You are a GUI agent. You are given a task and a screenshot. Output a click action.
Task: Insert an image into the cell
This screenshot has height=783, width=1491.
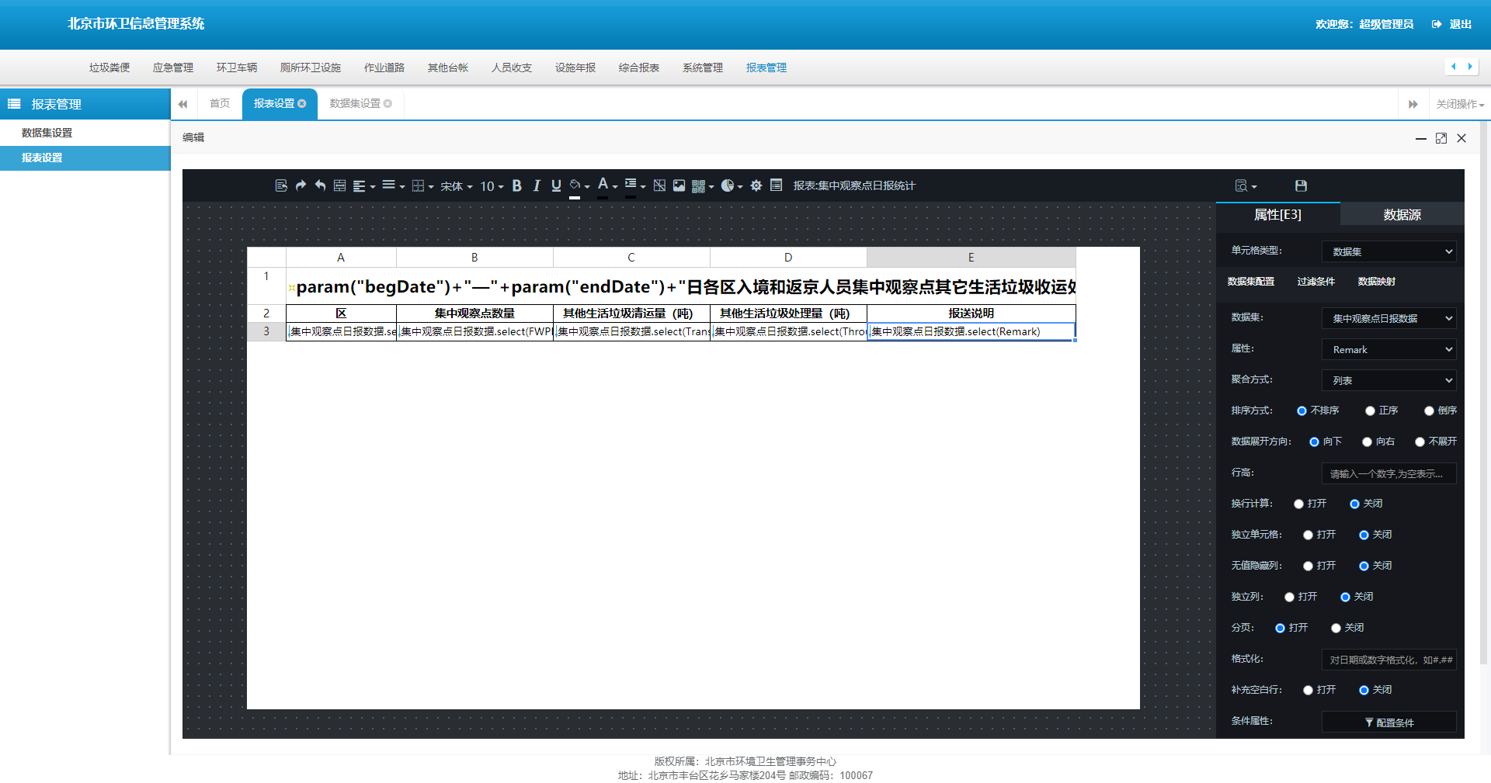click(679, 185)
